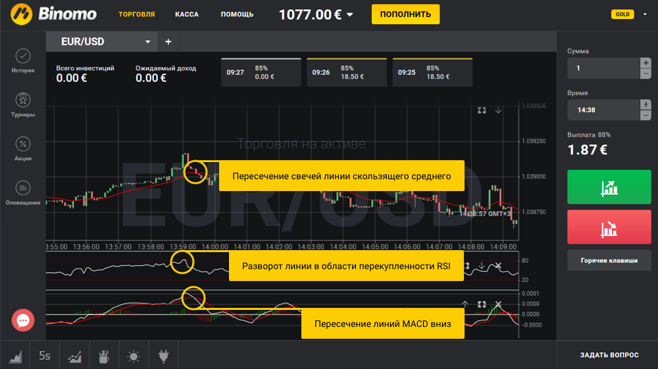The width and height of the screenshot is (658, 369).
Task: Open the 09:25 trade card
Action: pos(432,72)
